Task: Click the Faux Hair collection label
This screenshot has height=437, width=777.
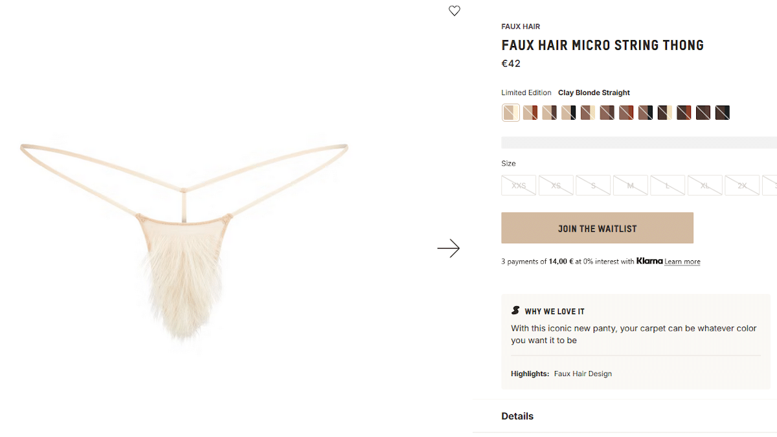Action: tap(521, 27)
